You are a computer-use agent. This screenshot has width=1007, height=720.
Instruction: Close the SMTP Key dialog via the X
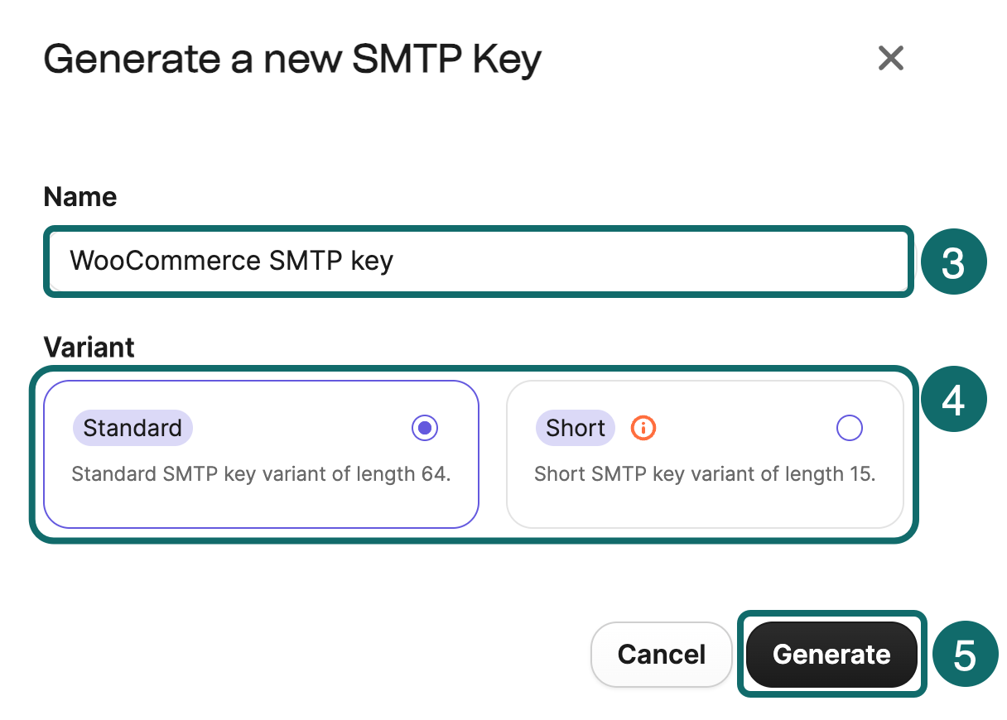point(890,59)
